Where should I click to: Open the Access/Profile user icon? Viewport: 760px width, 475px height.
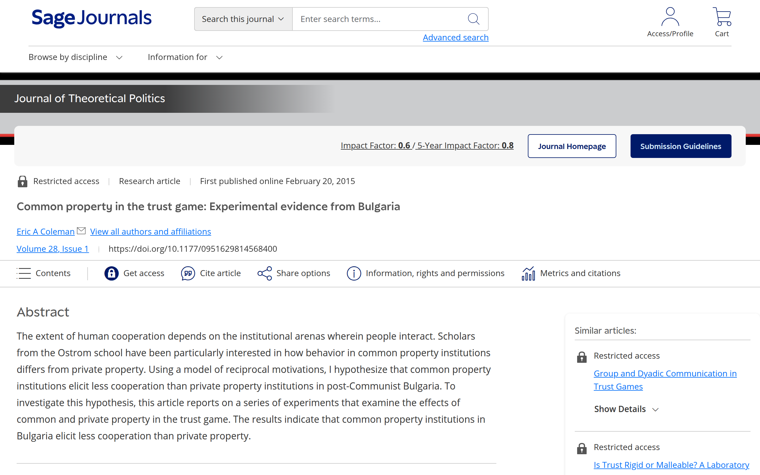670,17
